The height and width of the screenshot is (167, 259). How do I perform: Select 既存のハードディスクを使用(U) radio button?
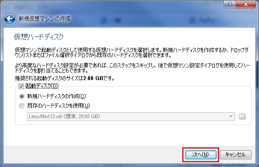pos(22,106)
